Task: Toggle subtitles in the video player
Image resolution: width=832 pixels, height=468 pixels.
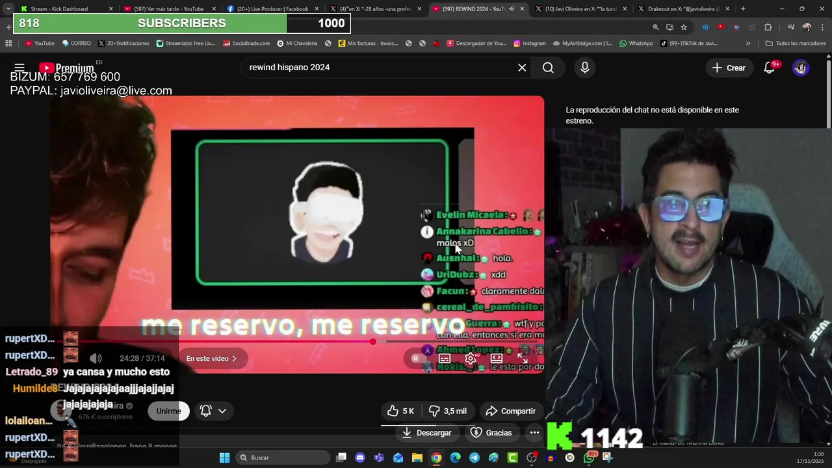Action: click(445, 358)
